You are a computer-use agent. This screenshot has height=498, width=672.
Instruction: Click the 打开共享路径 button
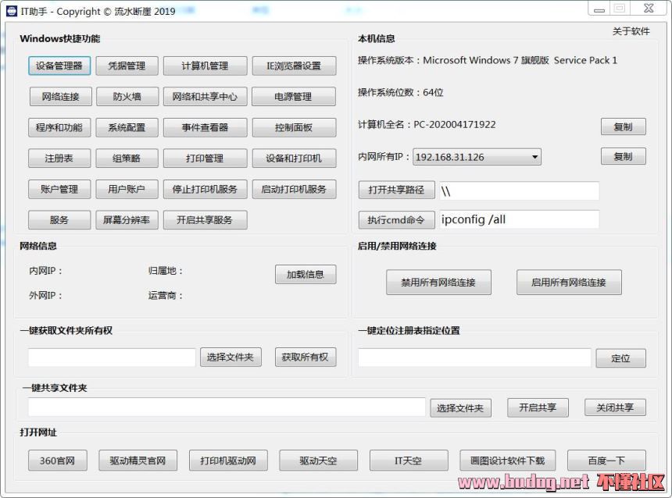pos(396,190)
